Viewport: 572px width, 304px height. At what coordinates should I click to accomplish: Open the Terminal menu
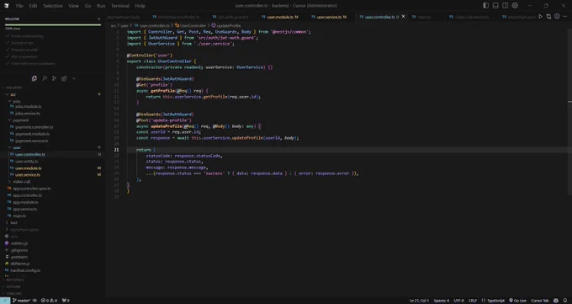[x=120, y=6]
